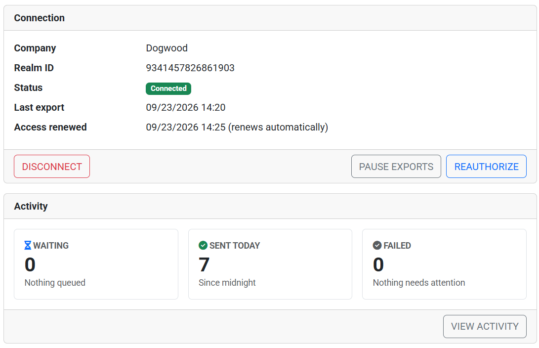Open the View Activity page
The height and width of the screenshot is (348, 539).
click(x=485, y=326)
